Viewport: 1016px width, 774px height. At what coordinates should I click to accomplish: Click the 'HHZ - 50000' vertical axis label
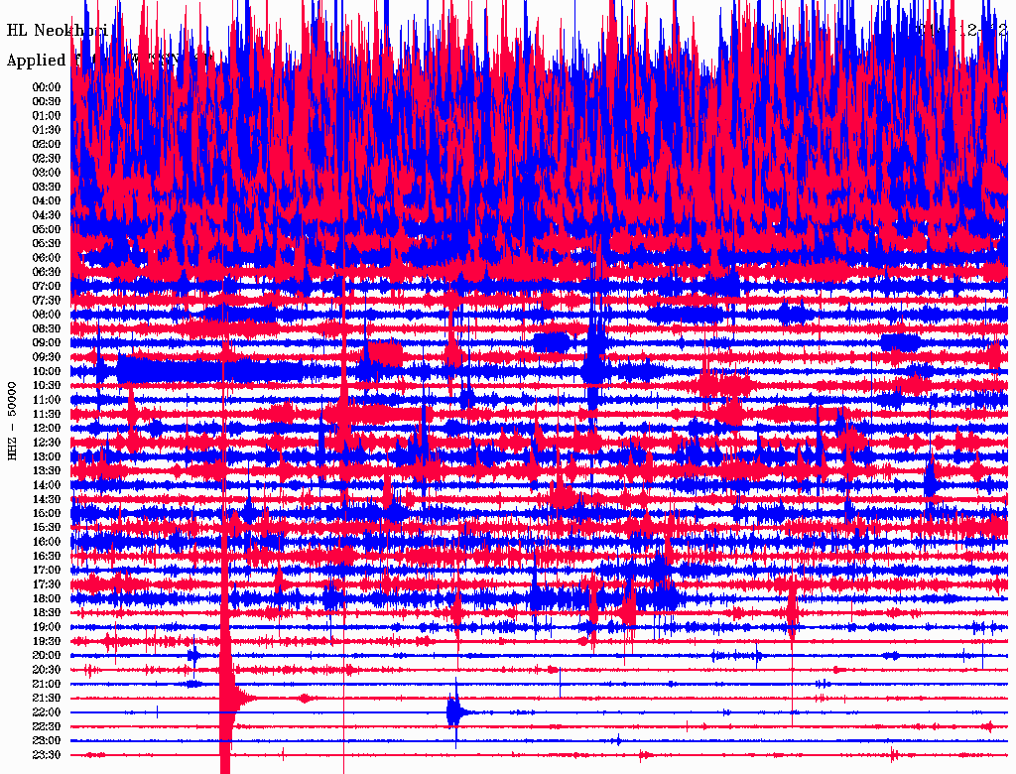(x=12, y=421)
